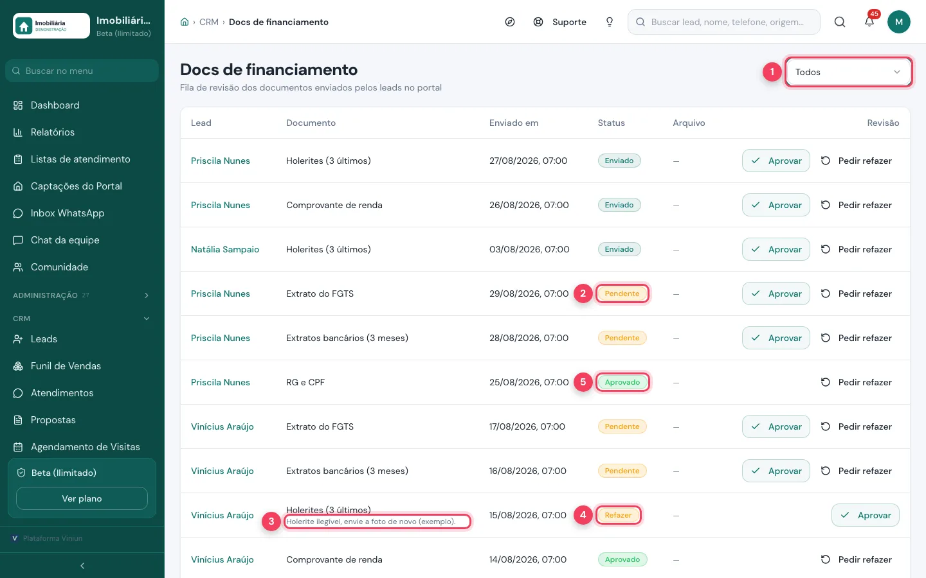Approve Priscila's Extrato do FGTS
Viewport: 926px width, 578px height.
[x=776, y=293]
